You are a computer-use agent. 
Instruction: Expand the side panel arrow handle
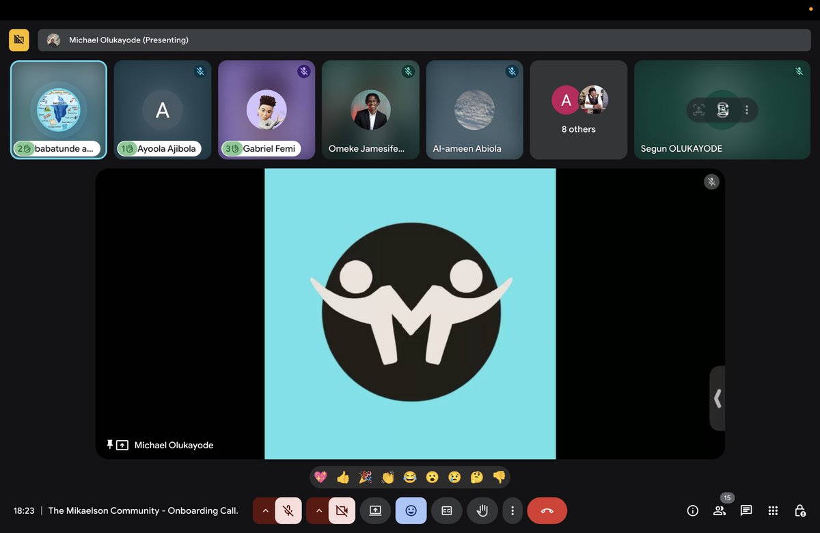(x=717, y=398)
